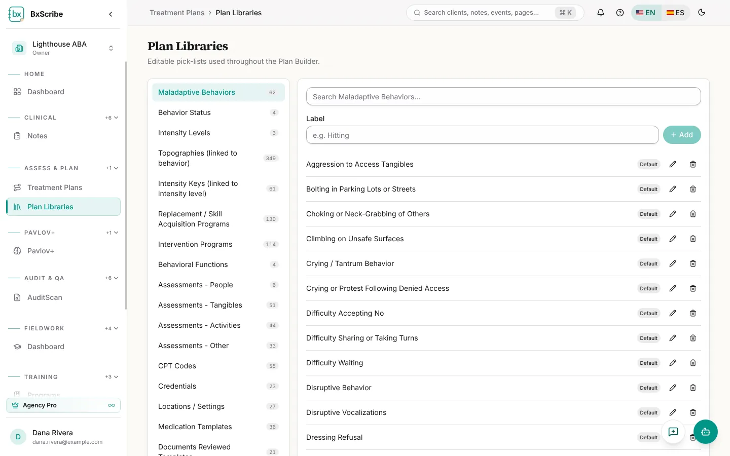The height and width of the screenshot is (456, 730).
Task: Switch language to ES
Action: coord(675,13)
